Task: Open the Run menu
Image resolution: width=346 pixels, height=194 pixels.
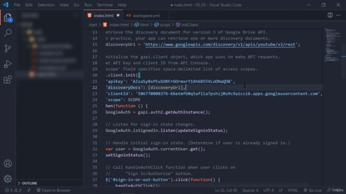Action: click(x=88, y=5)
